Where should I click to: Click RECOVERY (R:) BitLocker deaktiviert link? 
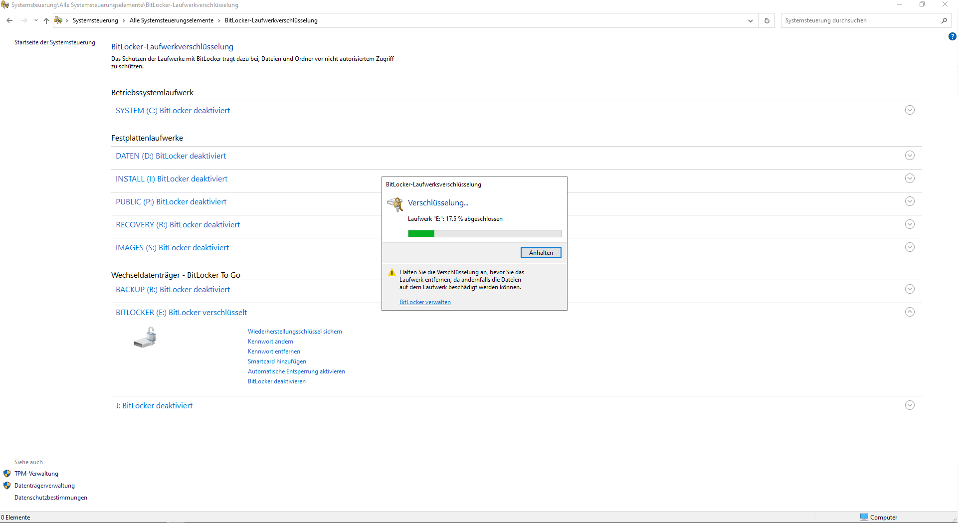pos(178,225)
